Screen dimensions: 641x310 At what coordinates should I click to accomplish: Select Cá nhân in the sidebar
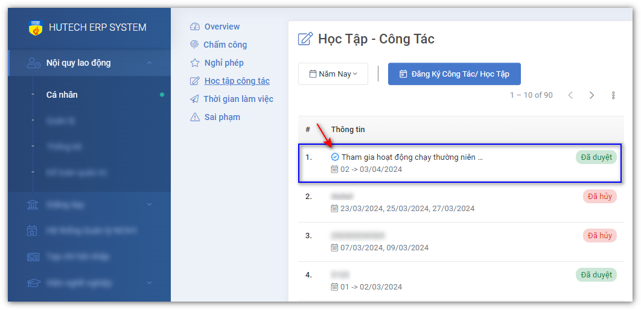click(62, 95)
